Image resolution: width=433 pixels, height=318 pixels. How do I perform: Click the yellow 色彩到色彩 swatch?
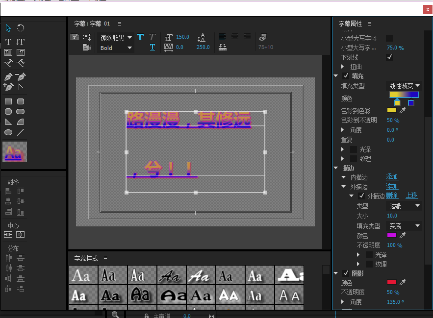pyautogui.click(x=392, y=110)
